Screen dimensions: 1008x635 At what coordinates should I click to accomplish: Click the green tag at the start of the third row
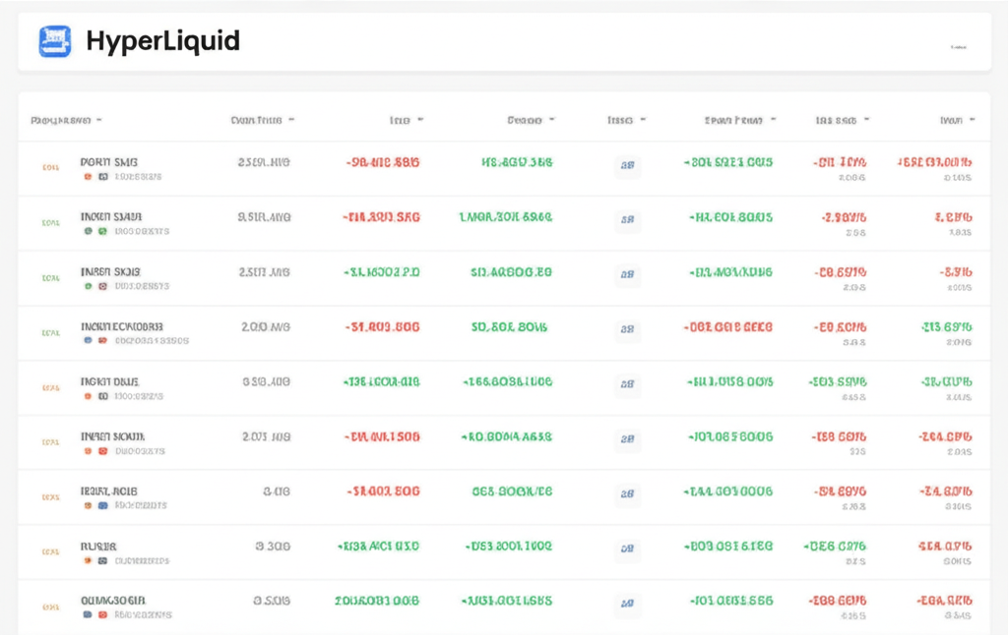coord(51,278)
